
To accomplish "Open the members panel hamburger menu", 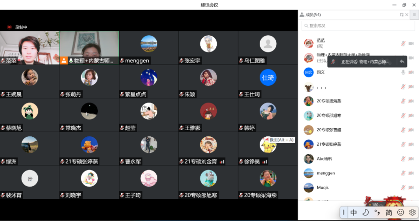I will click(x=414, y=15).
